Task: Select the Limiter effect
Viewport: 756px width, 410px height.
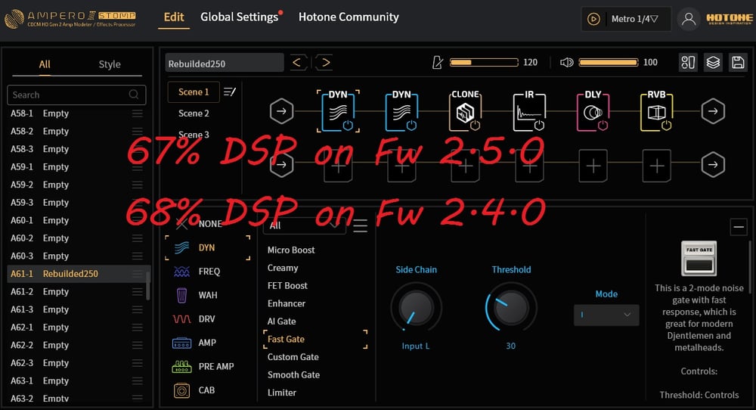Action: click(282, 393)
